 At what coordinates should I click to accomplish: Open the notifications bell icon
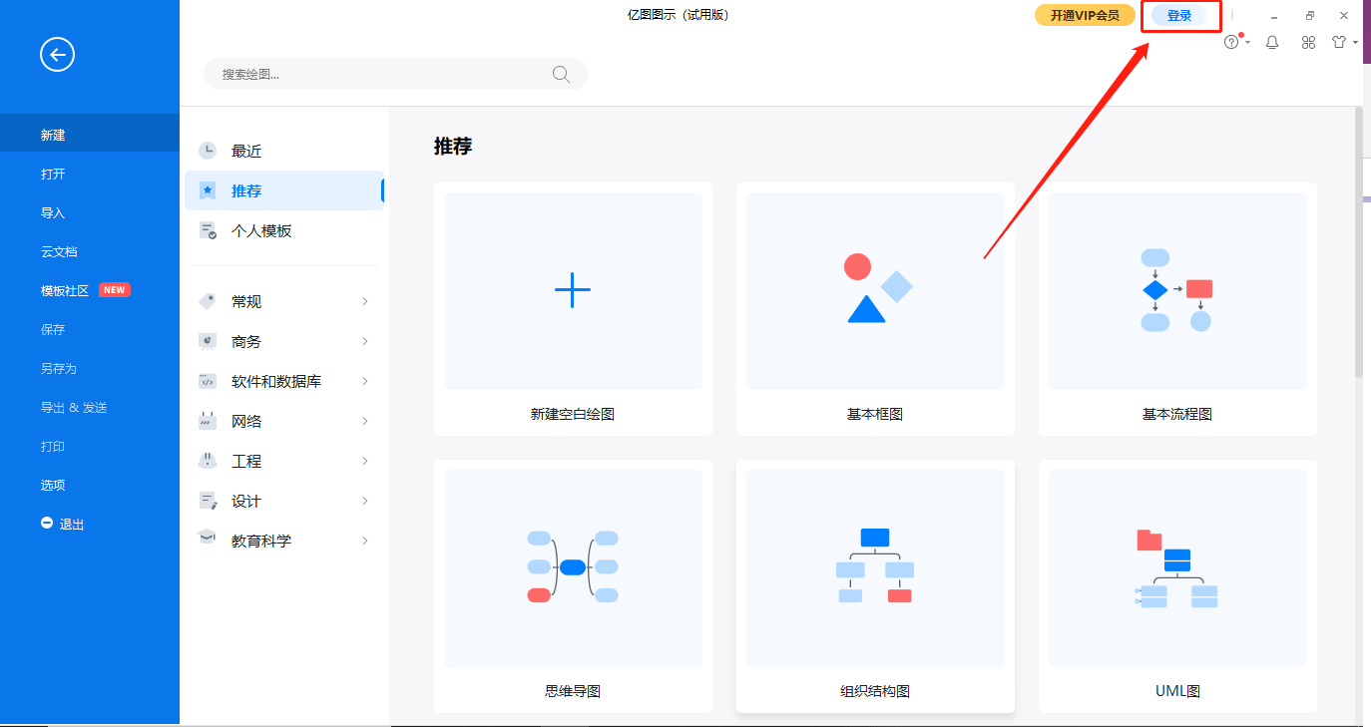pyautogui.click(x=1272, y=43)
